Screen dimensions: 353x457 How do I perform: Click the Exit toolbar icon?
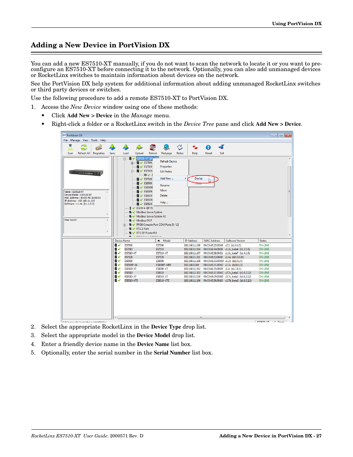pos(222,149)
